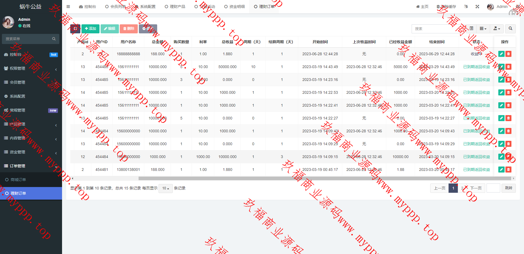This screenshot has width=524, height=254.
Task: Expand the 资金管理 sidebar menu
Action: click(31, 152)
